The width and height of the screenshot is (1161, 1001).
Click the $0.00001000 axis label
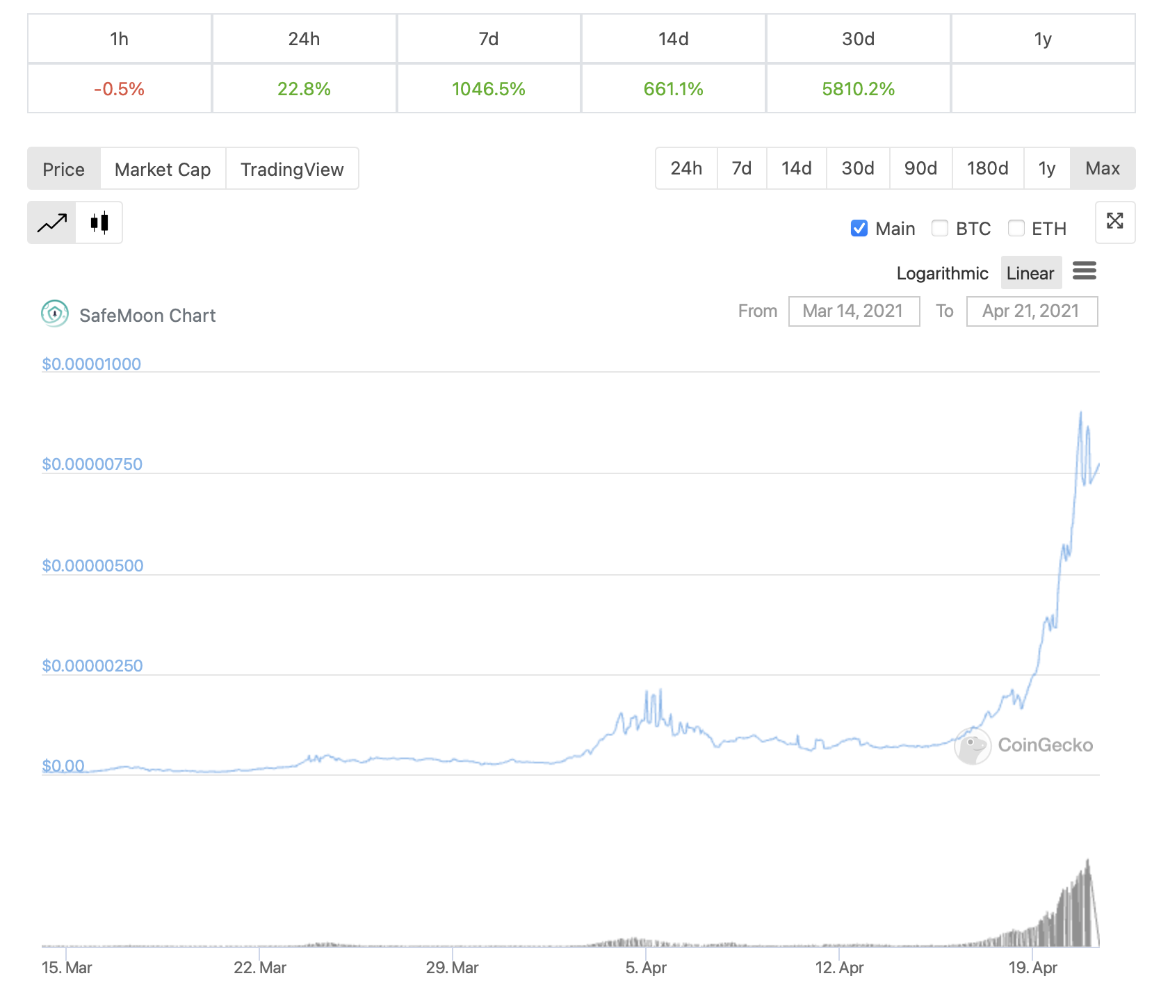(x=92, y=364)
